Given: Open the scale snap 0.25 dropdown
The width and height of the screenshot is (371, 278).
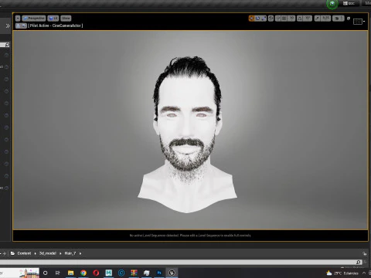Looking at the screenshot, I should point(326,19).
